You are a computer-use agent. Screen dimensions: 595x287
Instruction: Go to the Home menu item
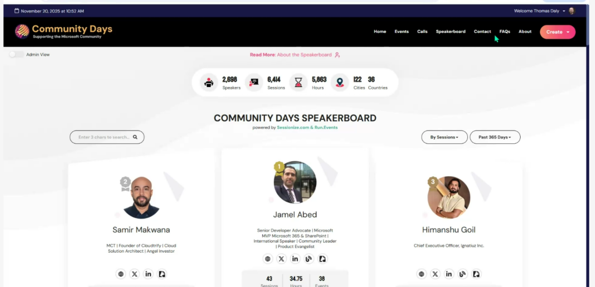pos(380,32)
